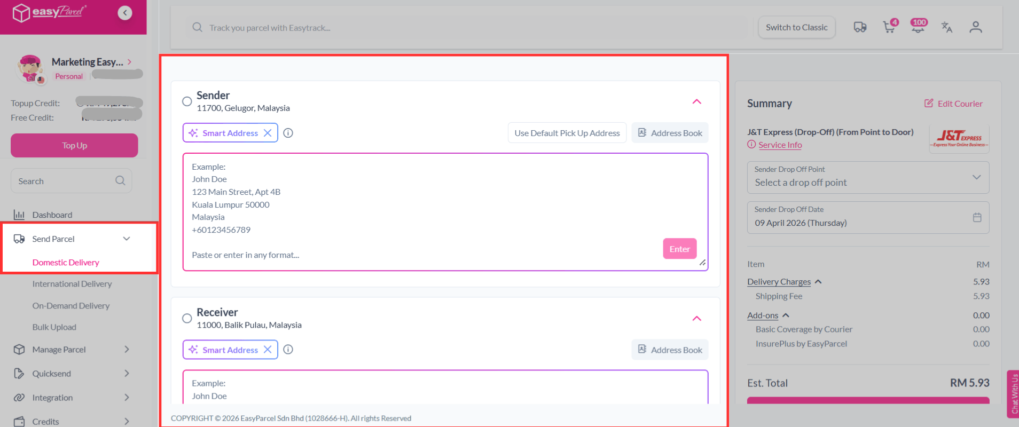Open the user account profile icon
Screen dimensions: 1019x427
coord(976,27)
